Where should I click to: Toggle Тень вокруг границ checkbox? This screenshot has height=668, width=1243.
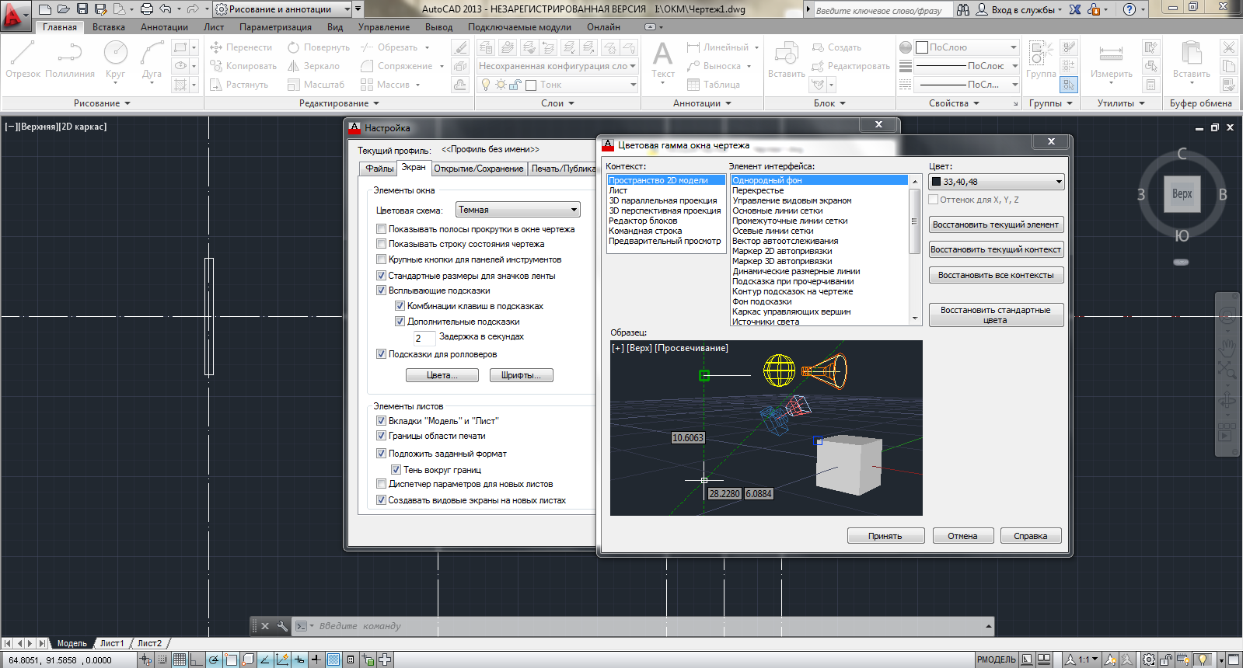point(396,470)
